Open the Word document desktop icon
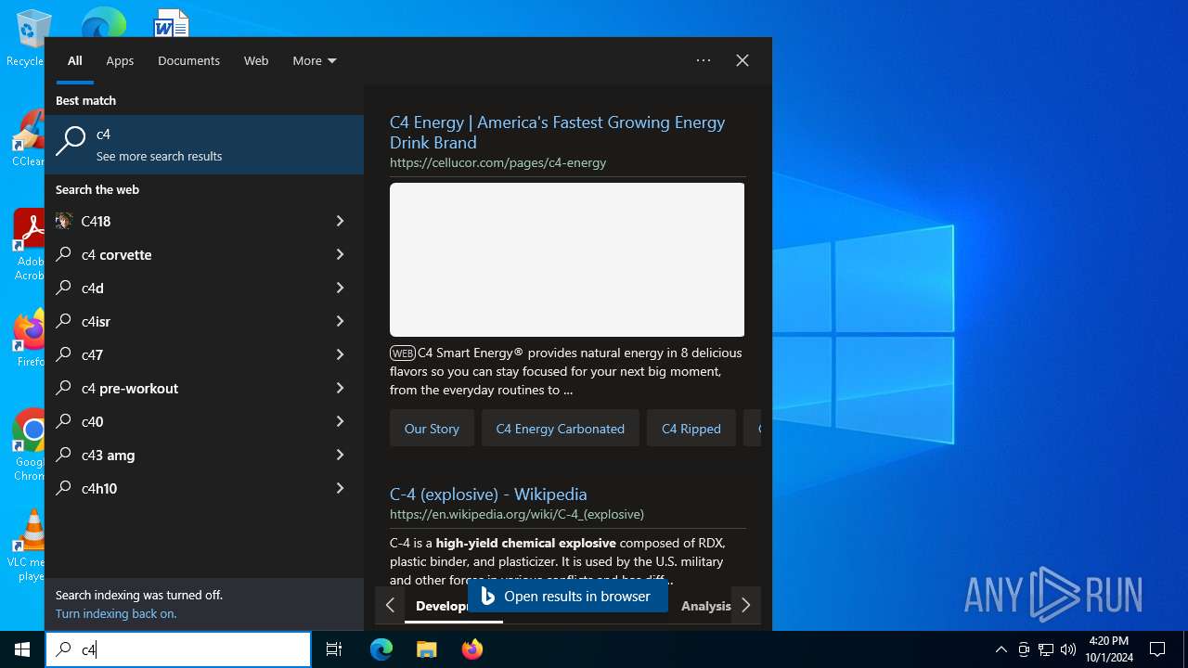The height and width of the screenshot is (668, 1188). coord(172,22)
